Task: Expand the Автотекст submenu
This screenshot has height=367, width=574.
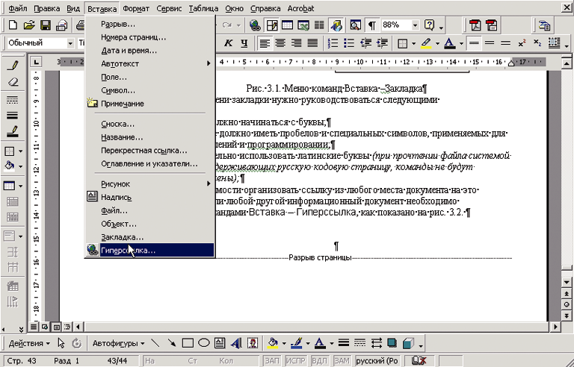Action: 149,63
